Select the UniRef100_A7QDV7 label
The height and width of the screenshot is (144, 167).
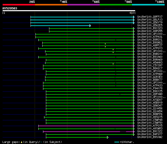(x=150, y=100)
